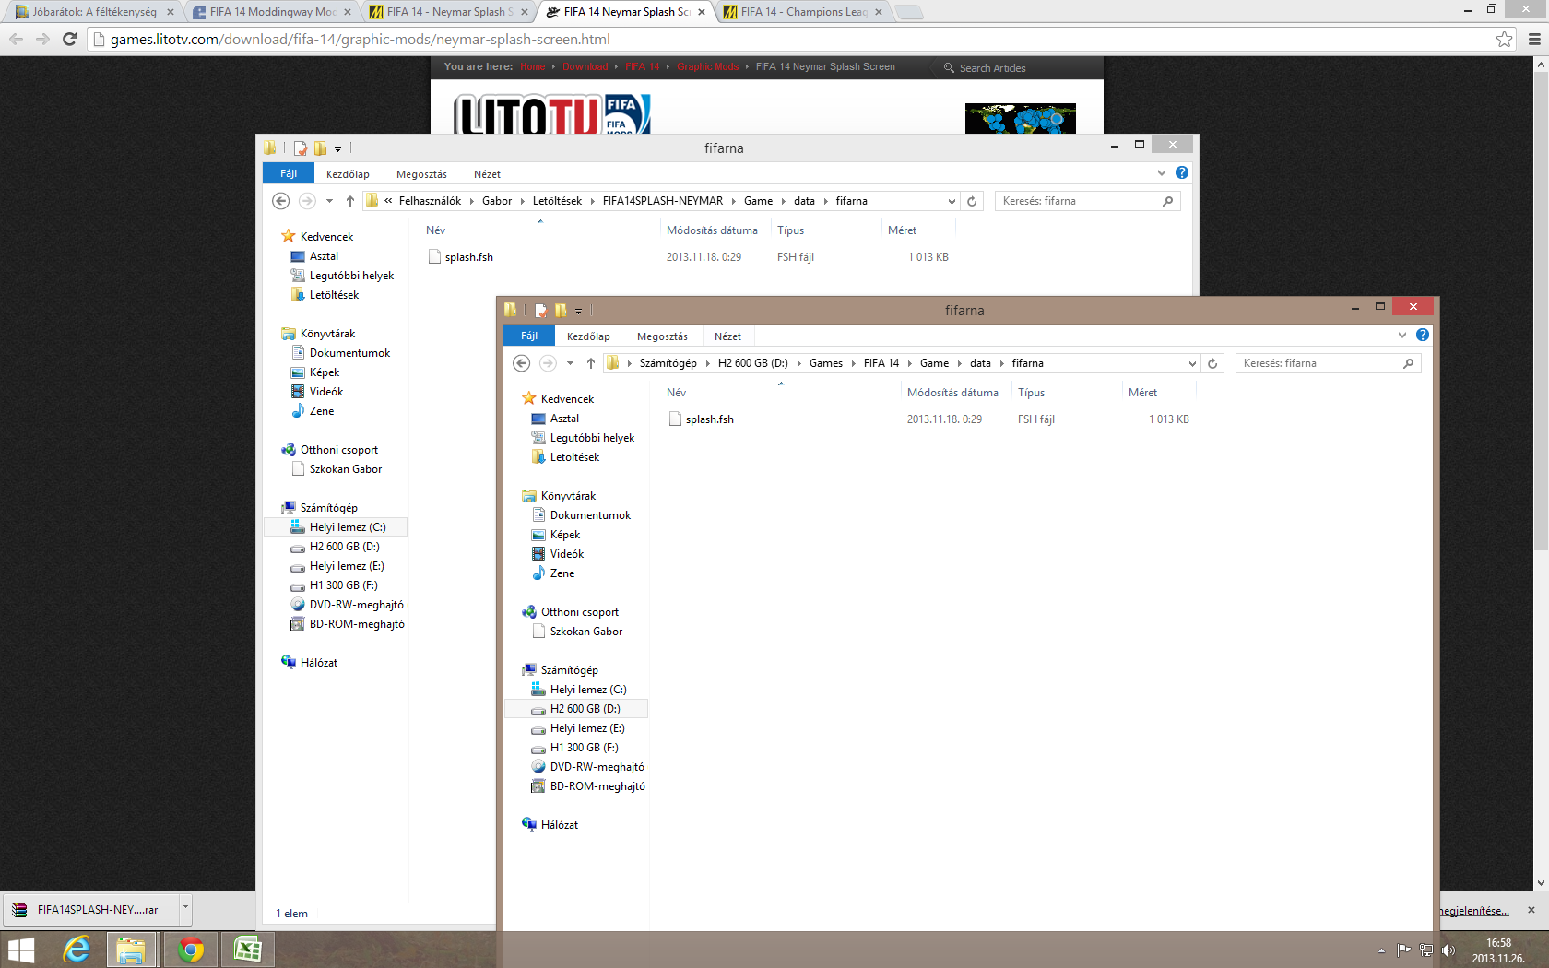Image resolution: width=1549 pixels, height=968 pixels.
Task: Open the Nézet tab in the front window
Action: 727,336
